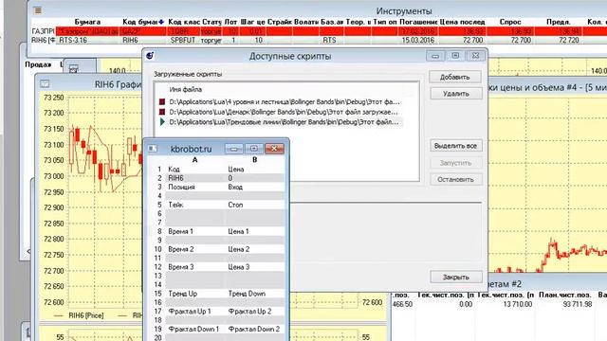Select the Газпром GAZP row in Инструменты
The height and width of the screenshot is (341, 607).
click(319, 31)
